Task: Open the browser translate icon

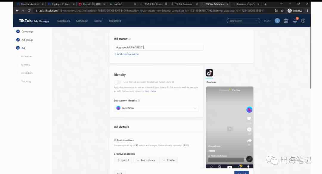Action: (x=276, y=11)
